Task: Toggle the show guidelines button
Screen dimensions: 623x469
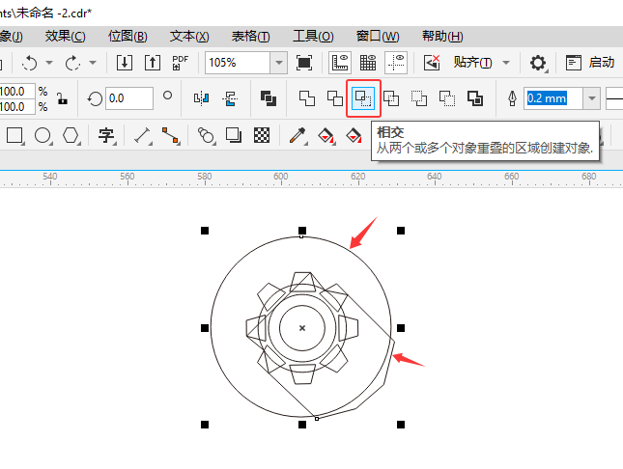Action: click(x=396, y=63)
